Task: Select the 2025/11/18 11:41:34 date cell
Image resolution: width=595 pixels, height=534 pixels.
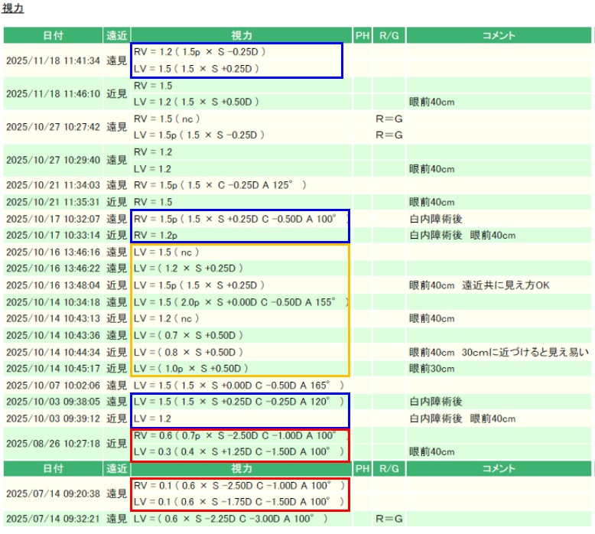Action: [53, 60]
